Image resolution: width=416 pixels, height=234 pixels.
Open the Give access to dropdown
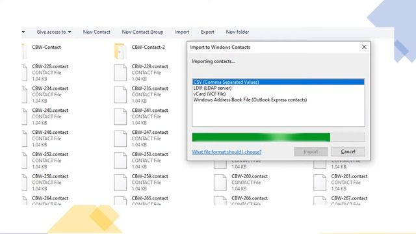(x=54, y=32)
